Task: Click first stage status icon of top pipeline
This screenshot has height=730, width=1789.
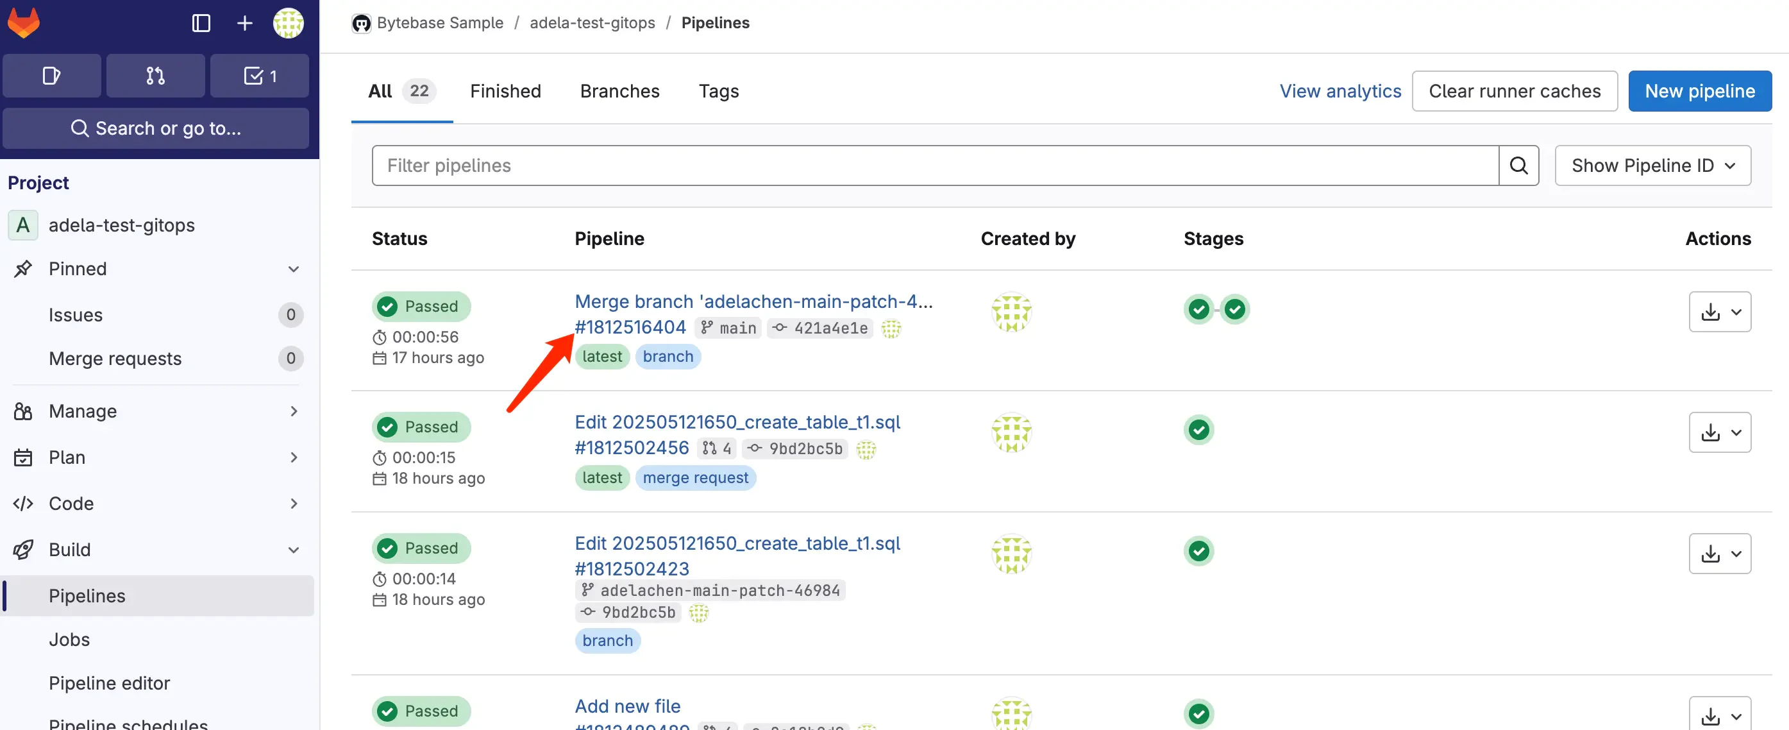Action: click(x=1198, y=309)
